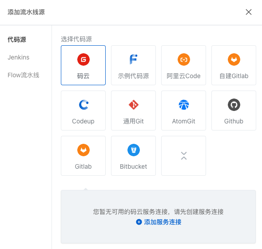Choose the Codeup code source card
Image resolution: width=262 pixels, height=249 pixels.
pyautogui.click(x=83, y=111)
